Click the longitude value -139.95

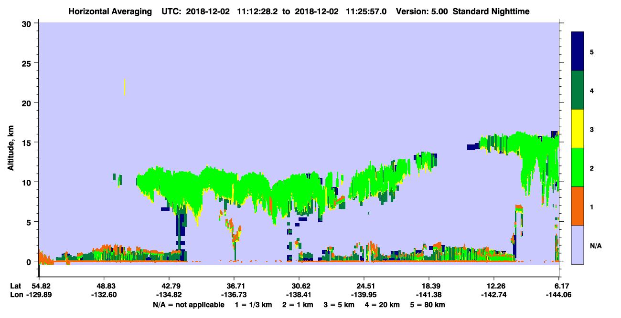tap(364, 295)
